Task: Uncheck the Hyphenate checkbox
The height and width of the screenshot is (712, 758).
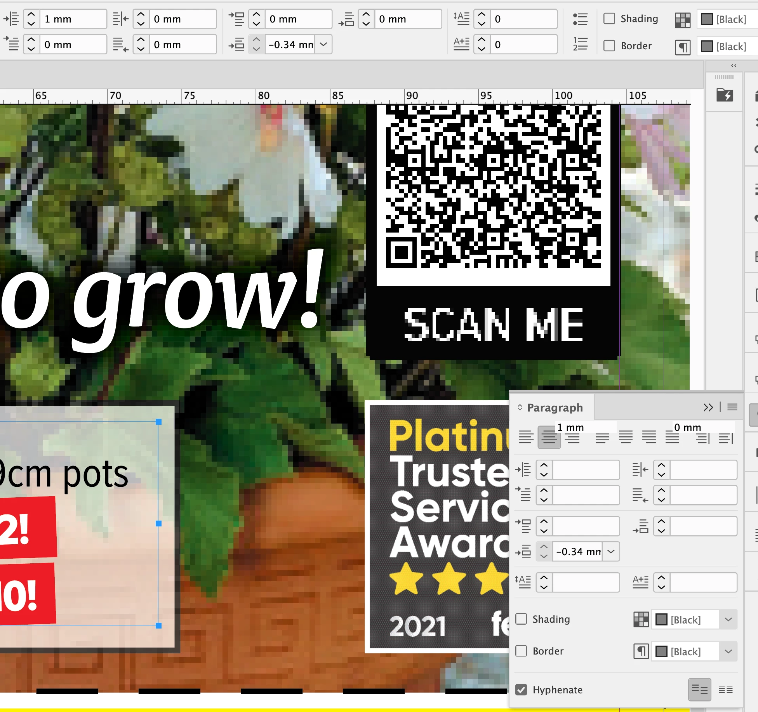Action: (x=521, y=689)
